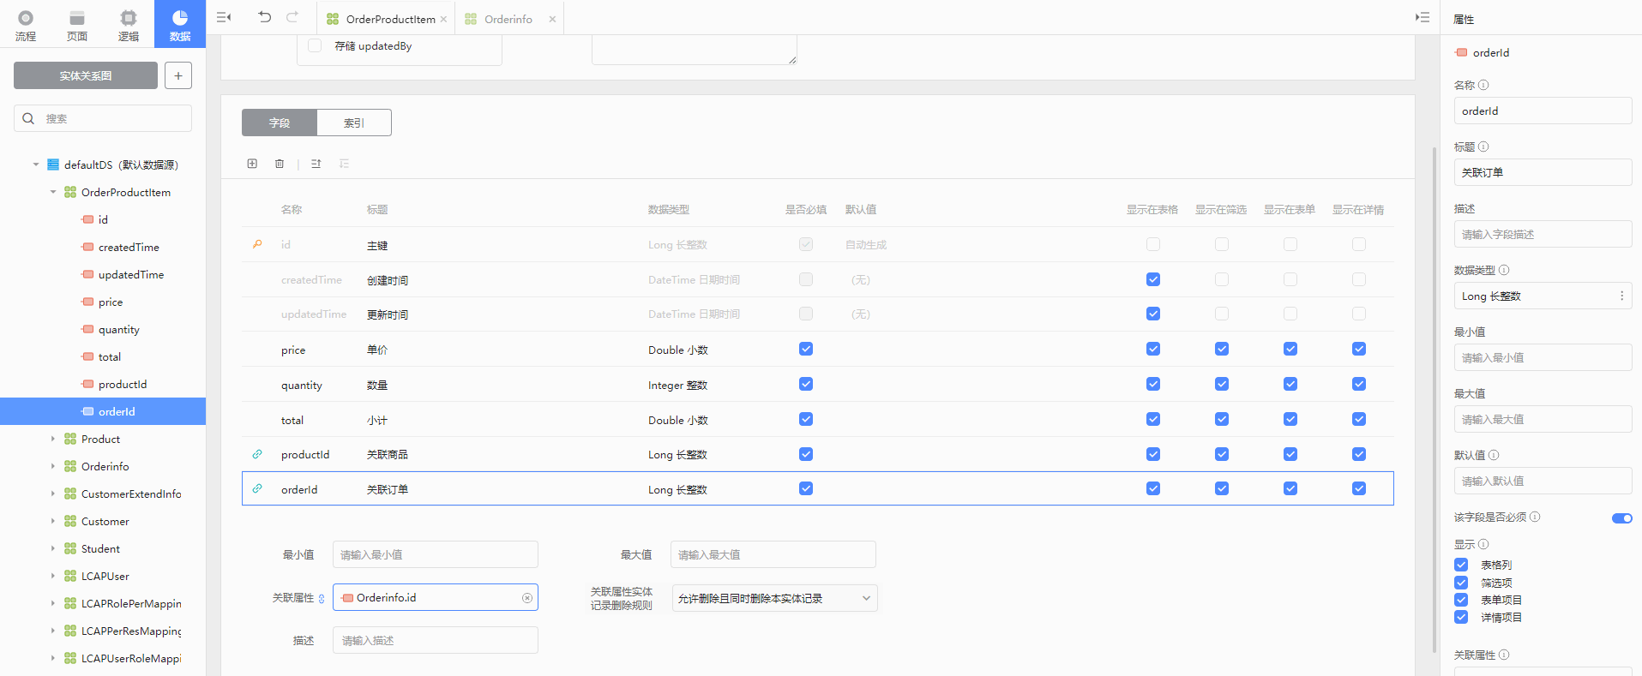Toggle show-in-filter checkbox for total row
The height and width of the screenshot is (676, 1642).
pos(1222,419)
